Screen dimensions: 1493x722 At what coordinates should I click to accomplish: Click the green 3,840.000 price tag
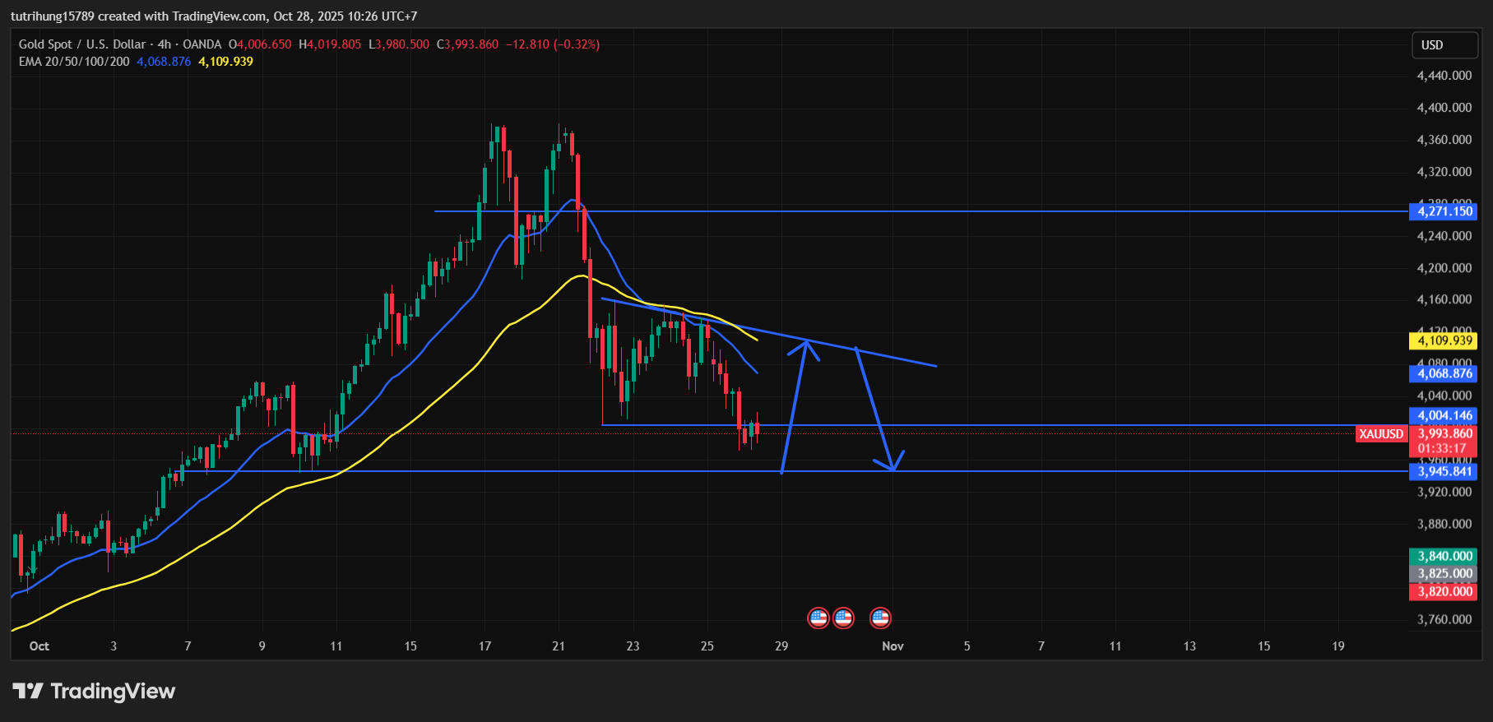point(1444,557)
